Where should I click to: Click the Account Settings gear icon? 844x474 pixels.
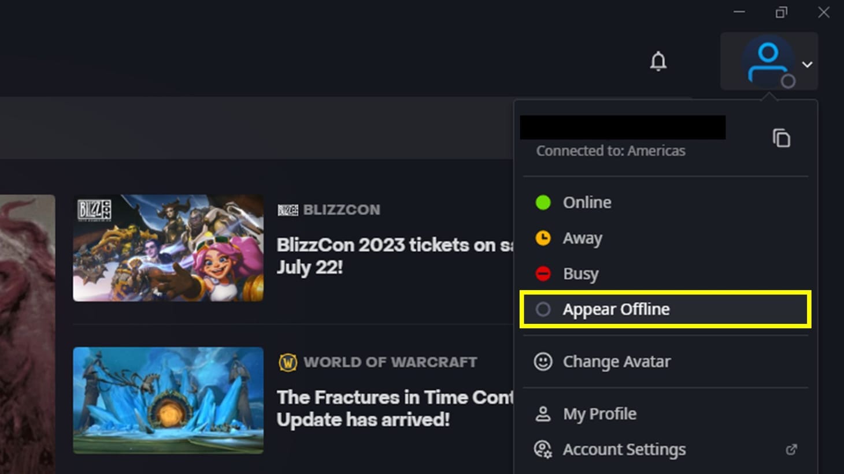[x=542, y=449]
